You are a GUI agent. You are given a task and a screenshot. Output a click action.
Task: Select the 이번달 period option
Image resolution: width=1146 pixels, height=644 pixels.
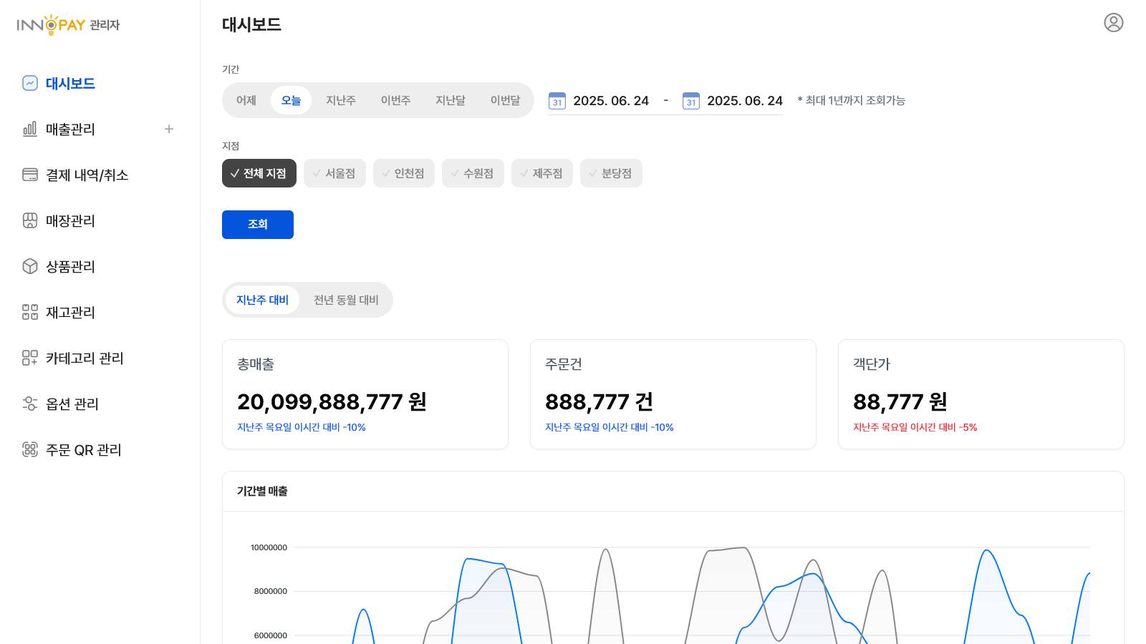(x=505, y=100)
